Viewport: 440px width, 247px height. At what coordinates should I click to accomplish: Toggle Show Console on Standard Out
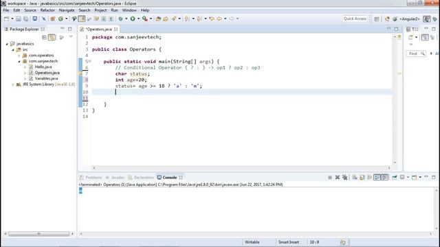pyautogui.click(x=377, y=178)
